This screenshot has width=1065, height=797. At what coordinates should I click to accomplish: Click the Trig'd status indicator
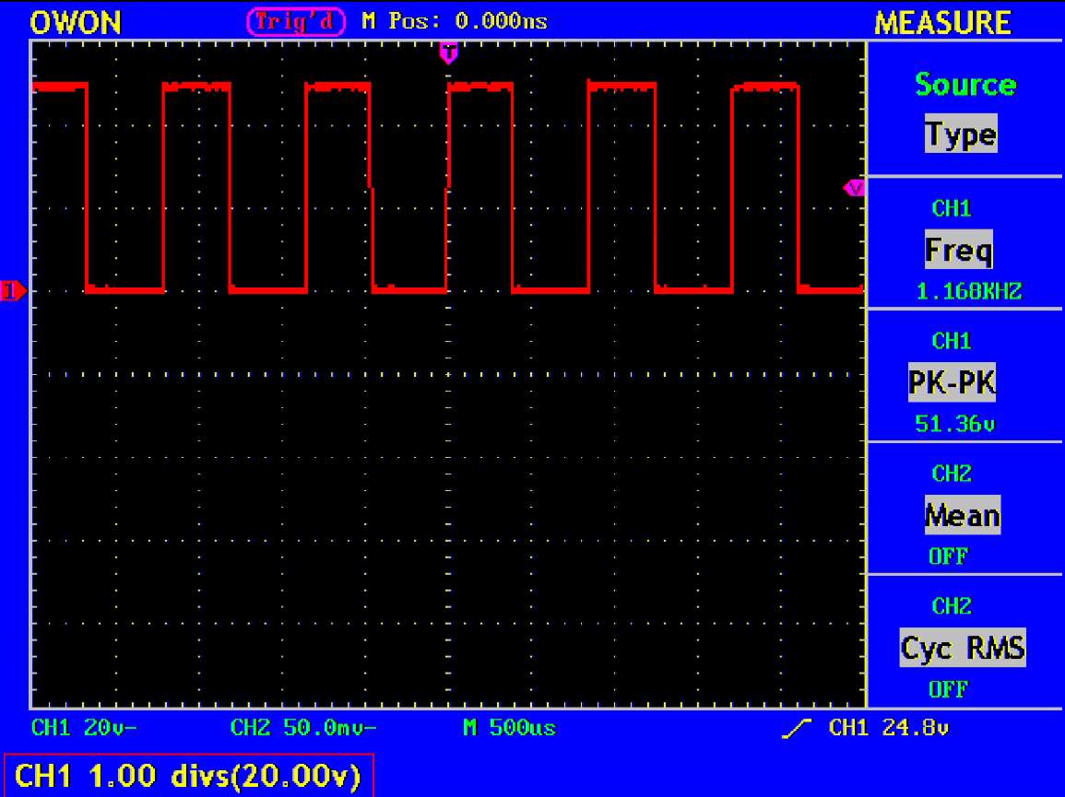point(295,21)
